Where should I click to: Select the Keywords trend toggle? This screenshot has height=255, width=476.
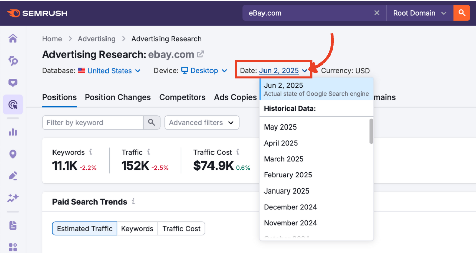click(137, 229)
